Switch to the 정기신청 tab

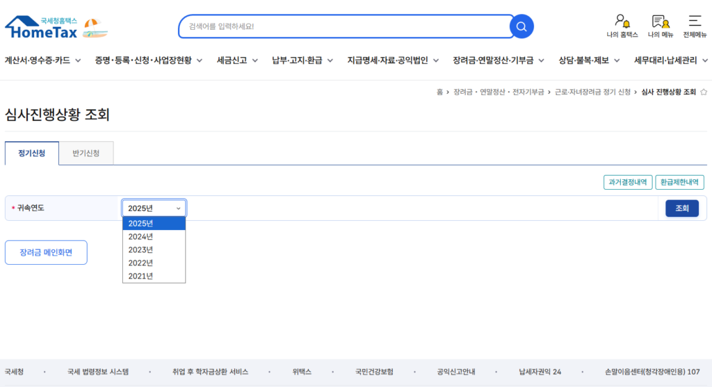click(x=32, y=154)
